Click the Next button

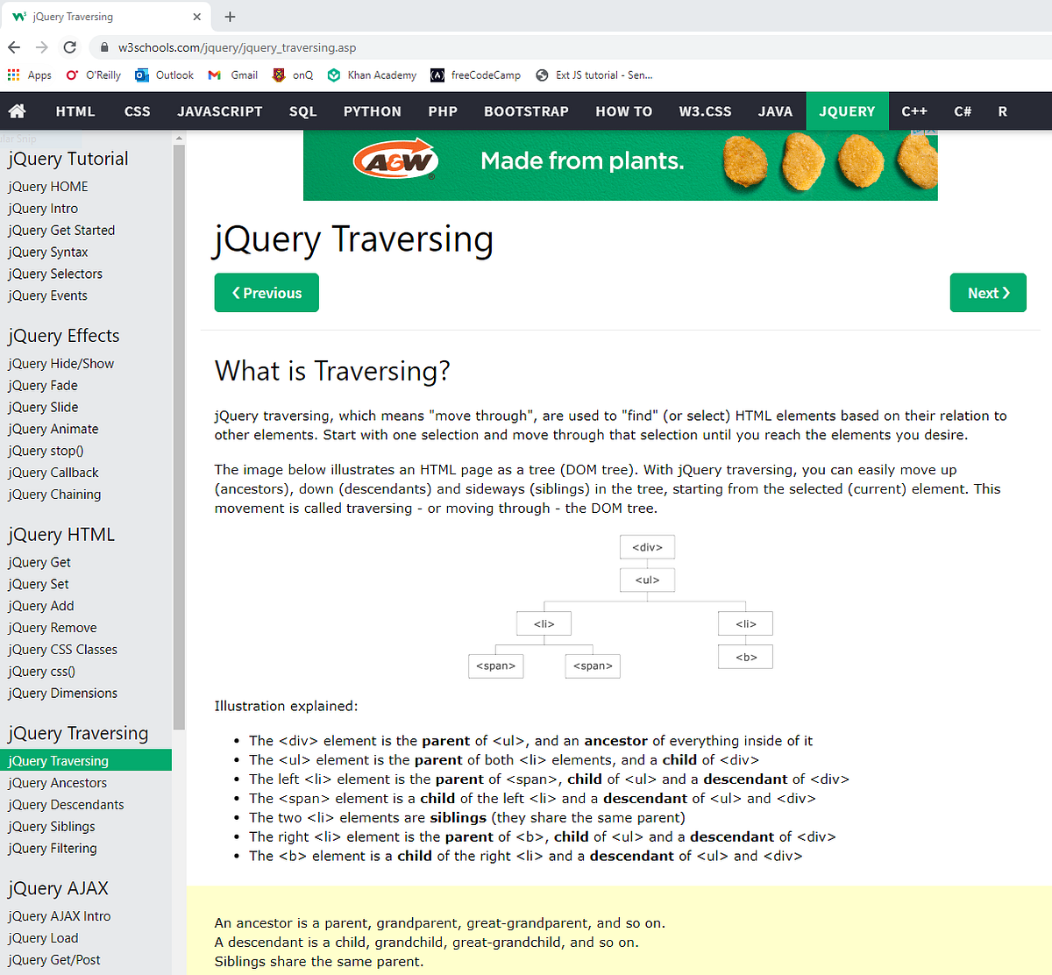988,292
